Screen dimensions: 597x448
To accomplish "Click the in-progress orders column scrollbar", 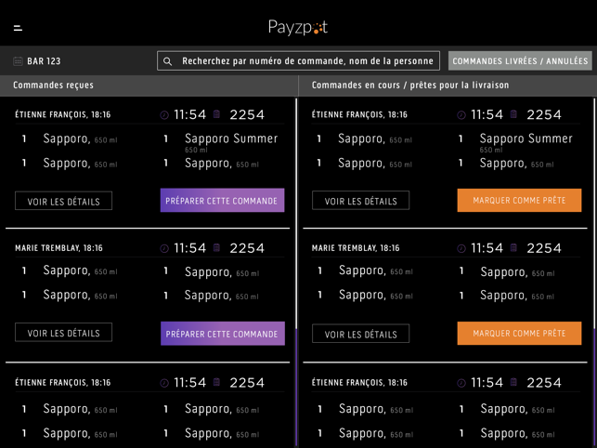I will [594, 272].
